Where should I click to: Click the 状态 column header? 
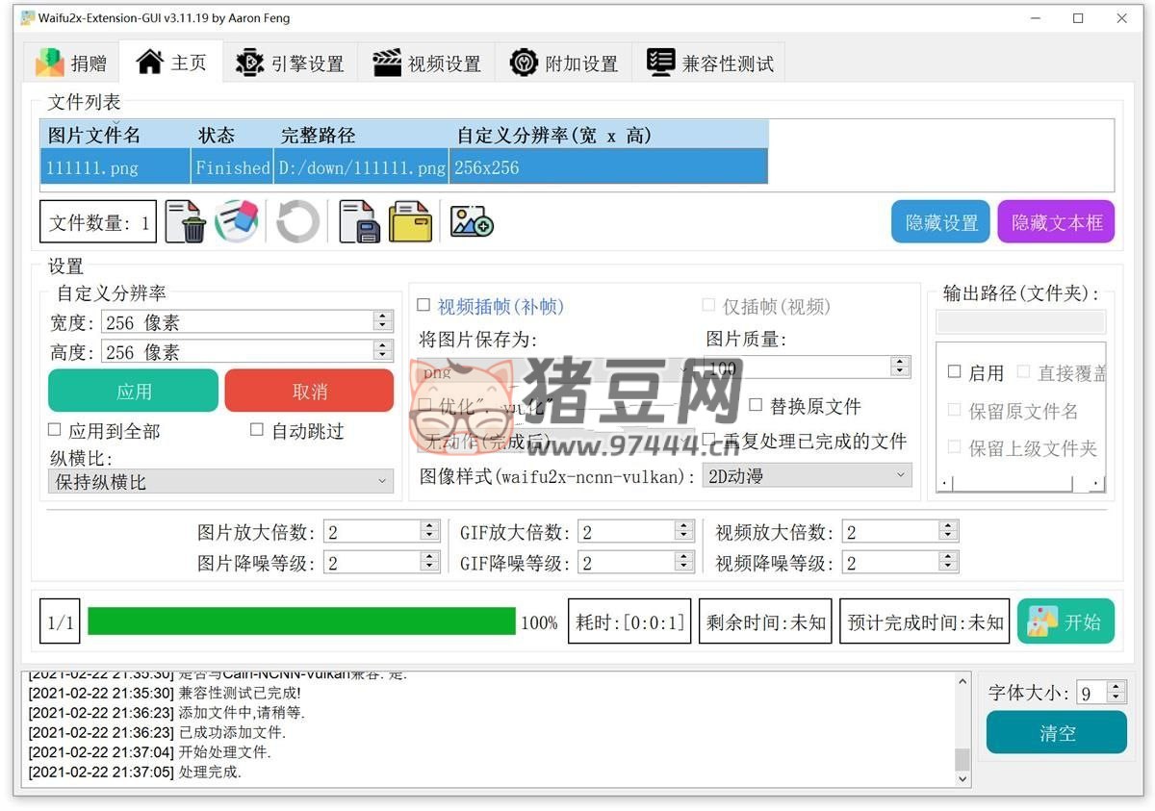click(x=232, y=135)
